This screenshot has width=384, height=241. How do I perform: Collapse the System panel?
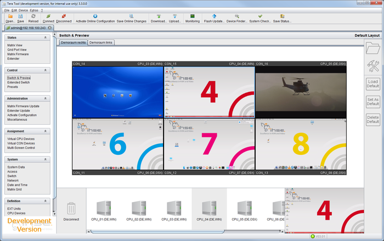(46, 159)
